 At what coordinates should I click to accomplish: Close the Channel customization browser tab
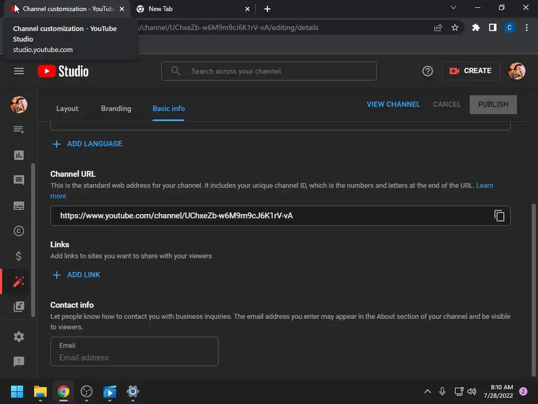122,9
